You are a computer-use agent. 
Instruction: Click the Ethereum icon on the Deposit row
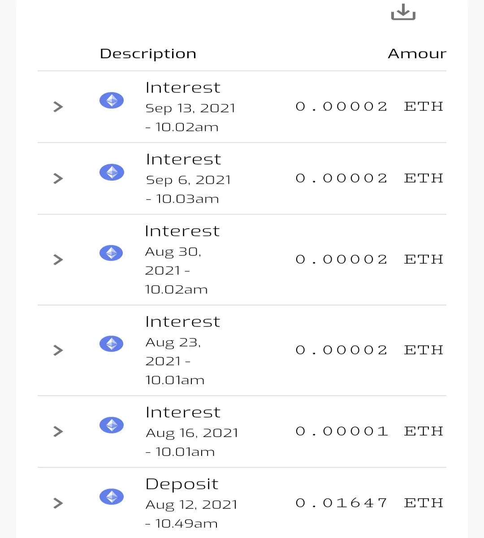(x=112, y=497)
